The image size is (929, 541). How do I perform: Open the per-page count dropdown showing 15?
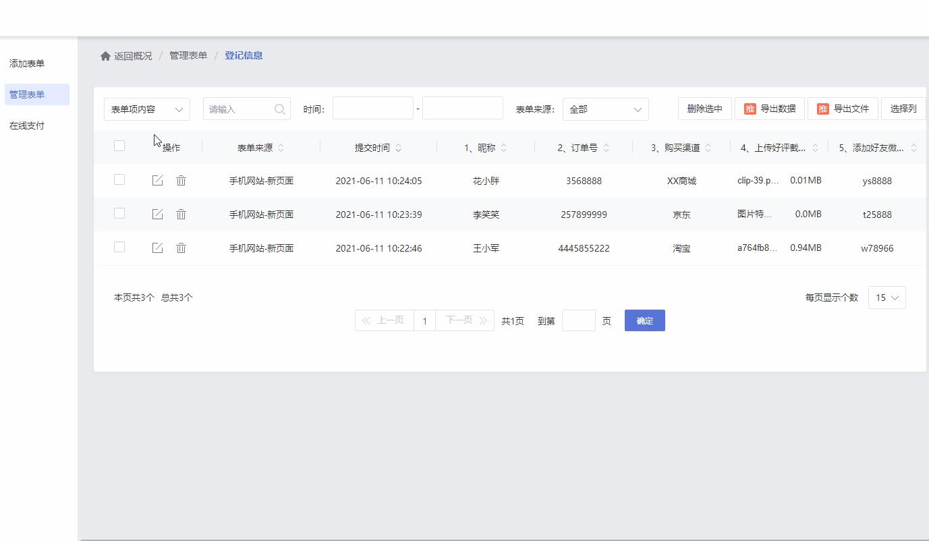pos(886,297)
